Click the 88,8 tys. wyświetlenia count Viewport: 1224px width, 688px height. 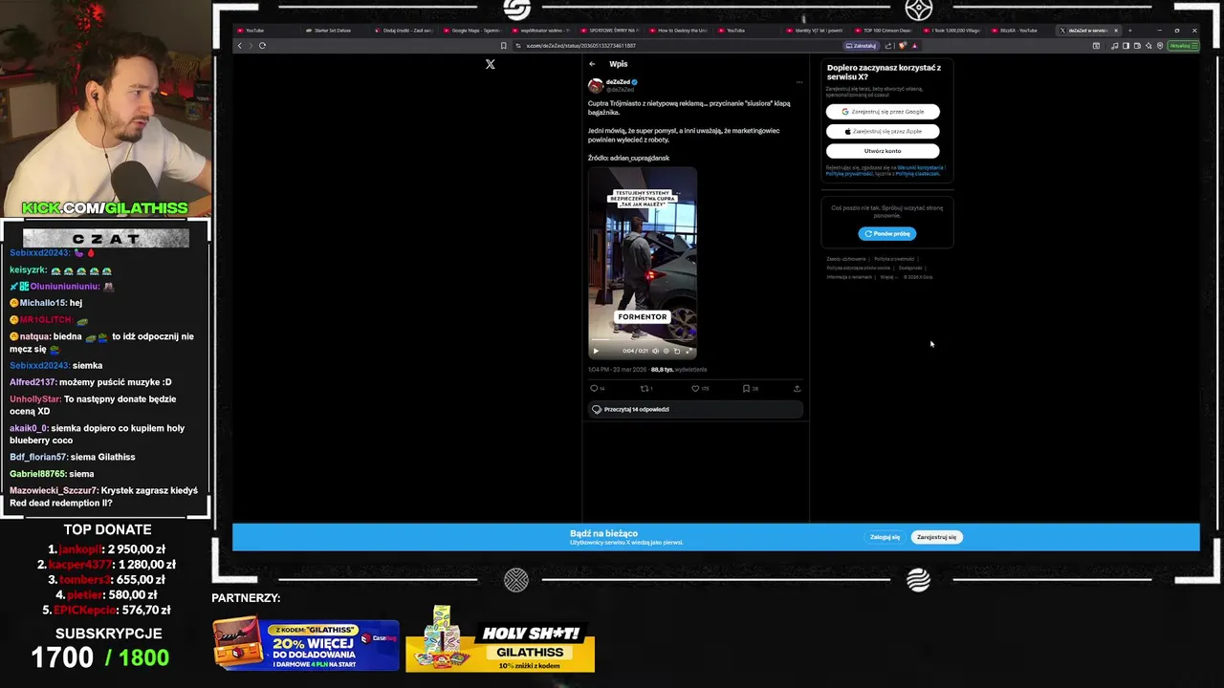point(678,370)
